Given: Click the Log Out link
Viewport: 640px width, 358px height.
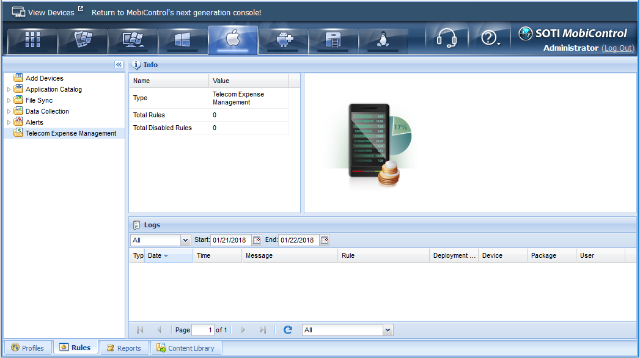Looking at the screenshot, I should pos(618,48).
